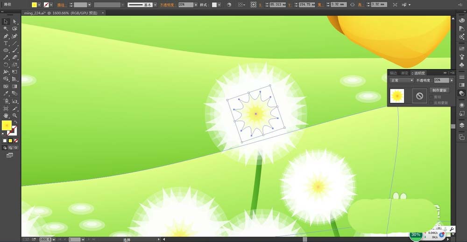Open the Layers panel icon in right dock
467x242 pixels.
(x=462, y=125)
